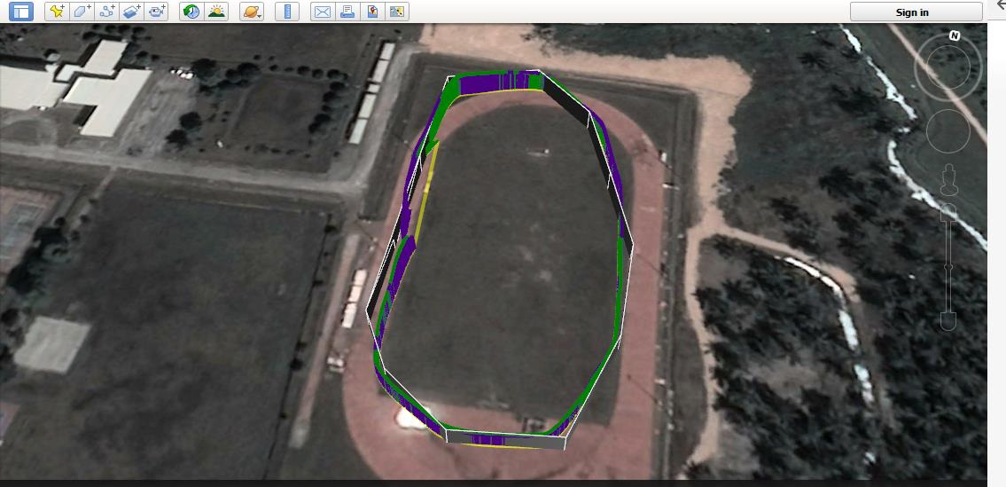The image size is (1006, 487).
Task: Select the Ruler measurement tool
Action: (287, 12)
